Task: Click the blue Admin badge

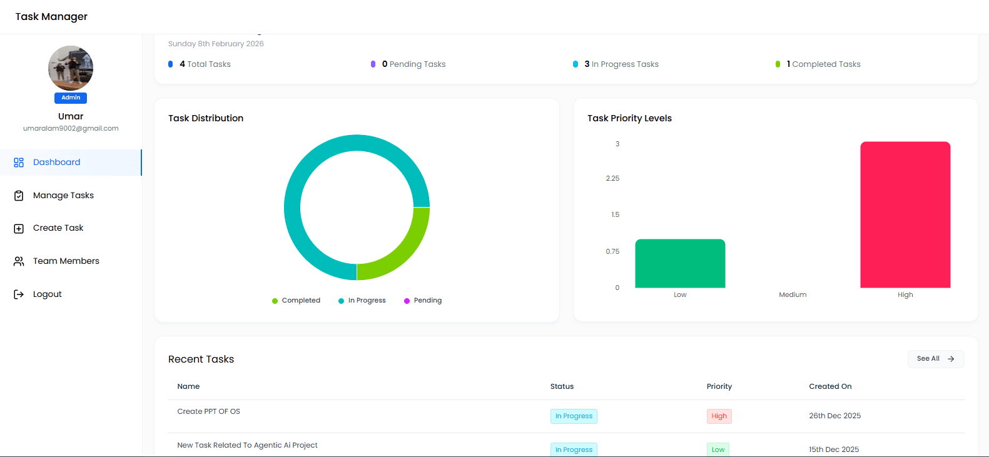Action: (71, 98)
